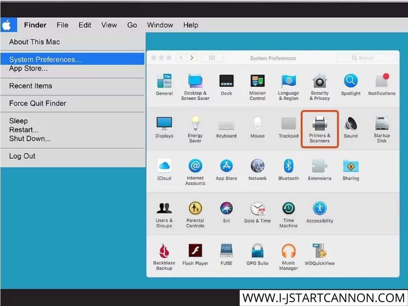The width and height of the screenshot is (408, 306).
Task: Open Backblaze Backup preference pane
Action: [164, 257]
